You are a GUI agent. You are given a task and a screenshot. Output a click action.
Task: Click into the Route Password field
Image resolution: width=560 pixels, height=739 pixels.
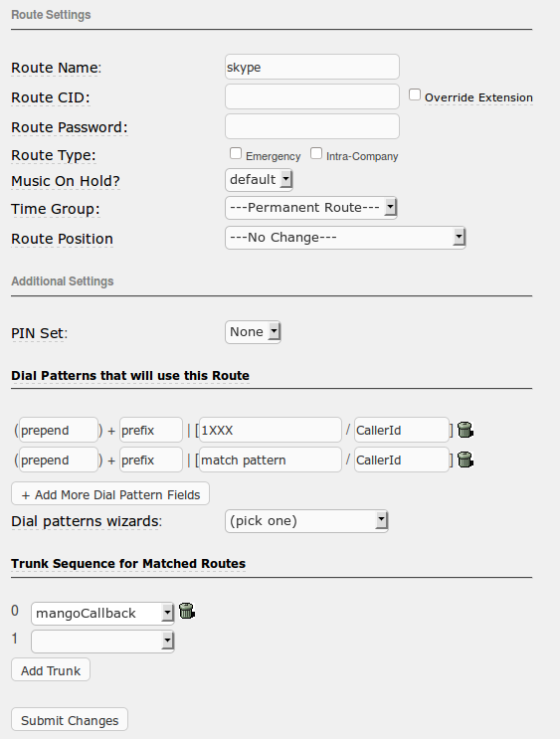[x=312, y=126]
